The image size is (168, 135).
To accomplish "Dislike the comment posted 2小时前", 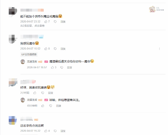I will (43, 93).
